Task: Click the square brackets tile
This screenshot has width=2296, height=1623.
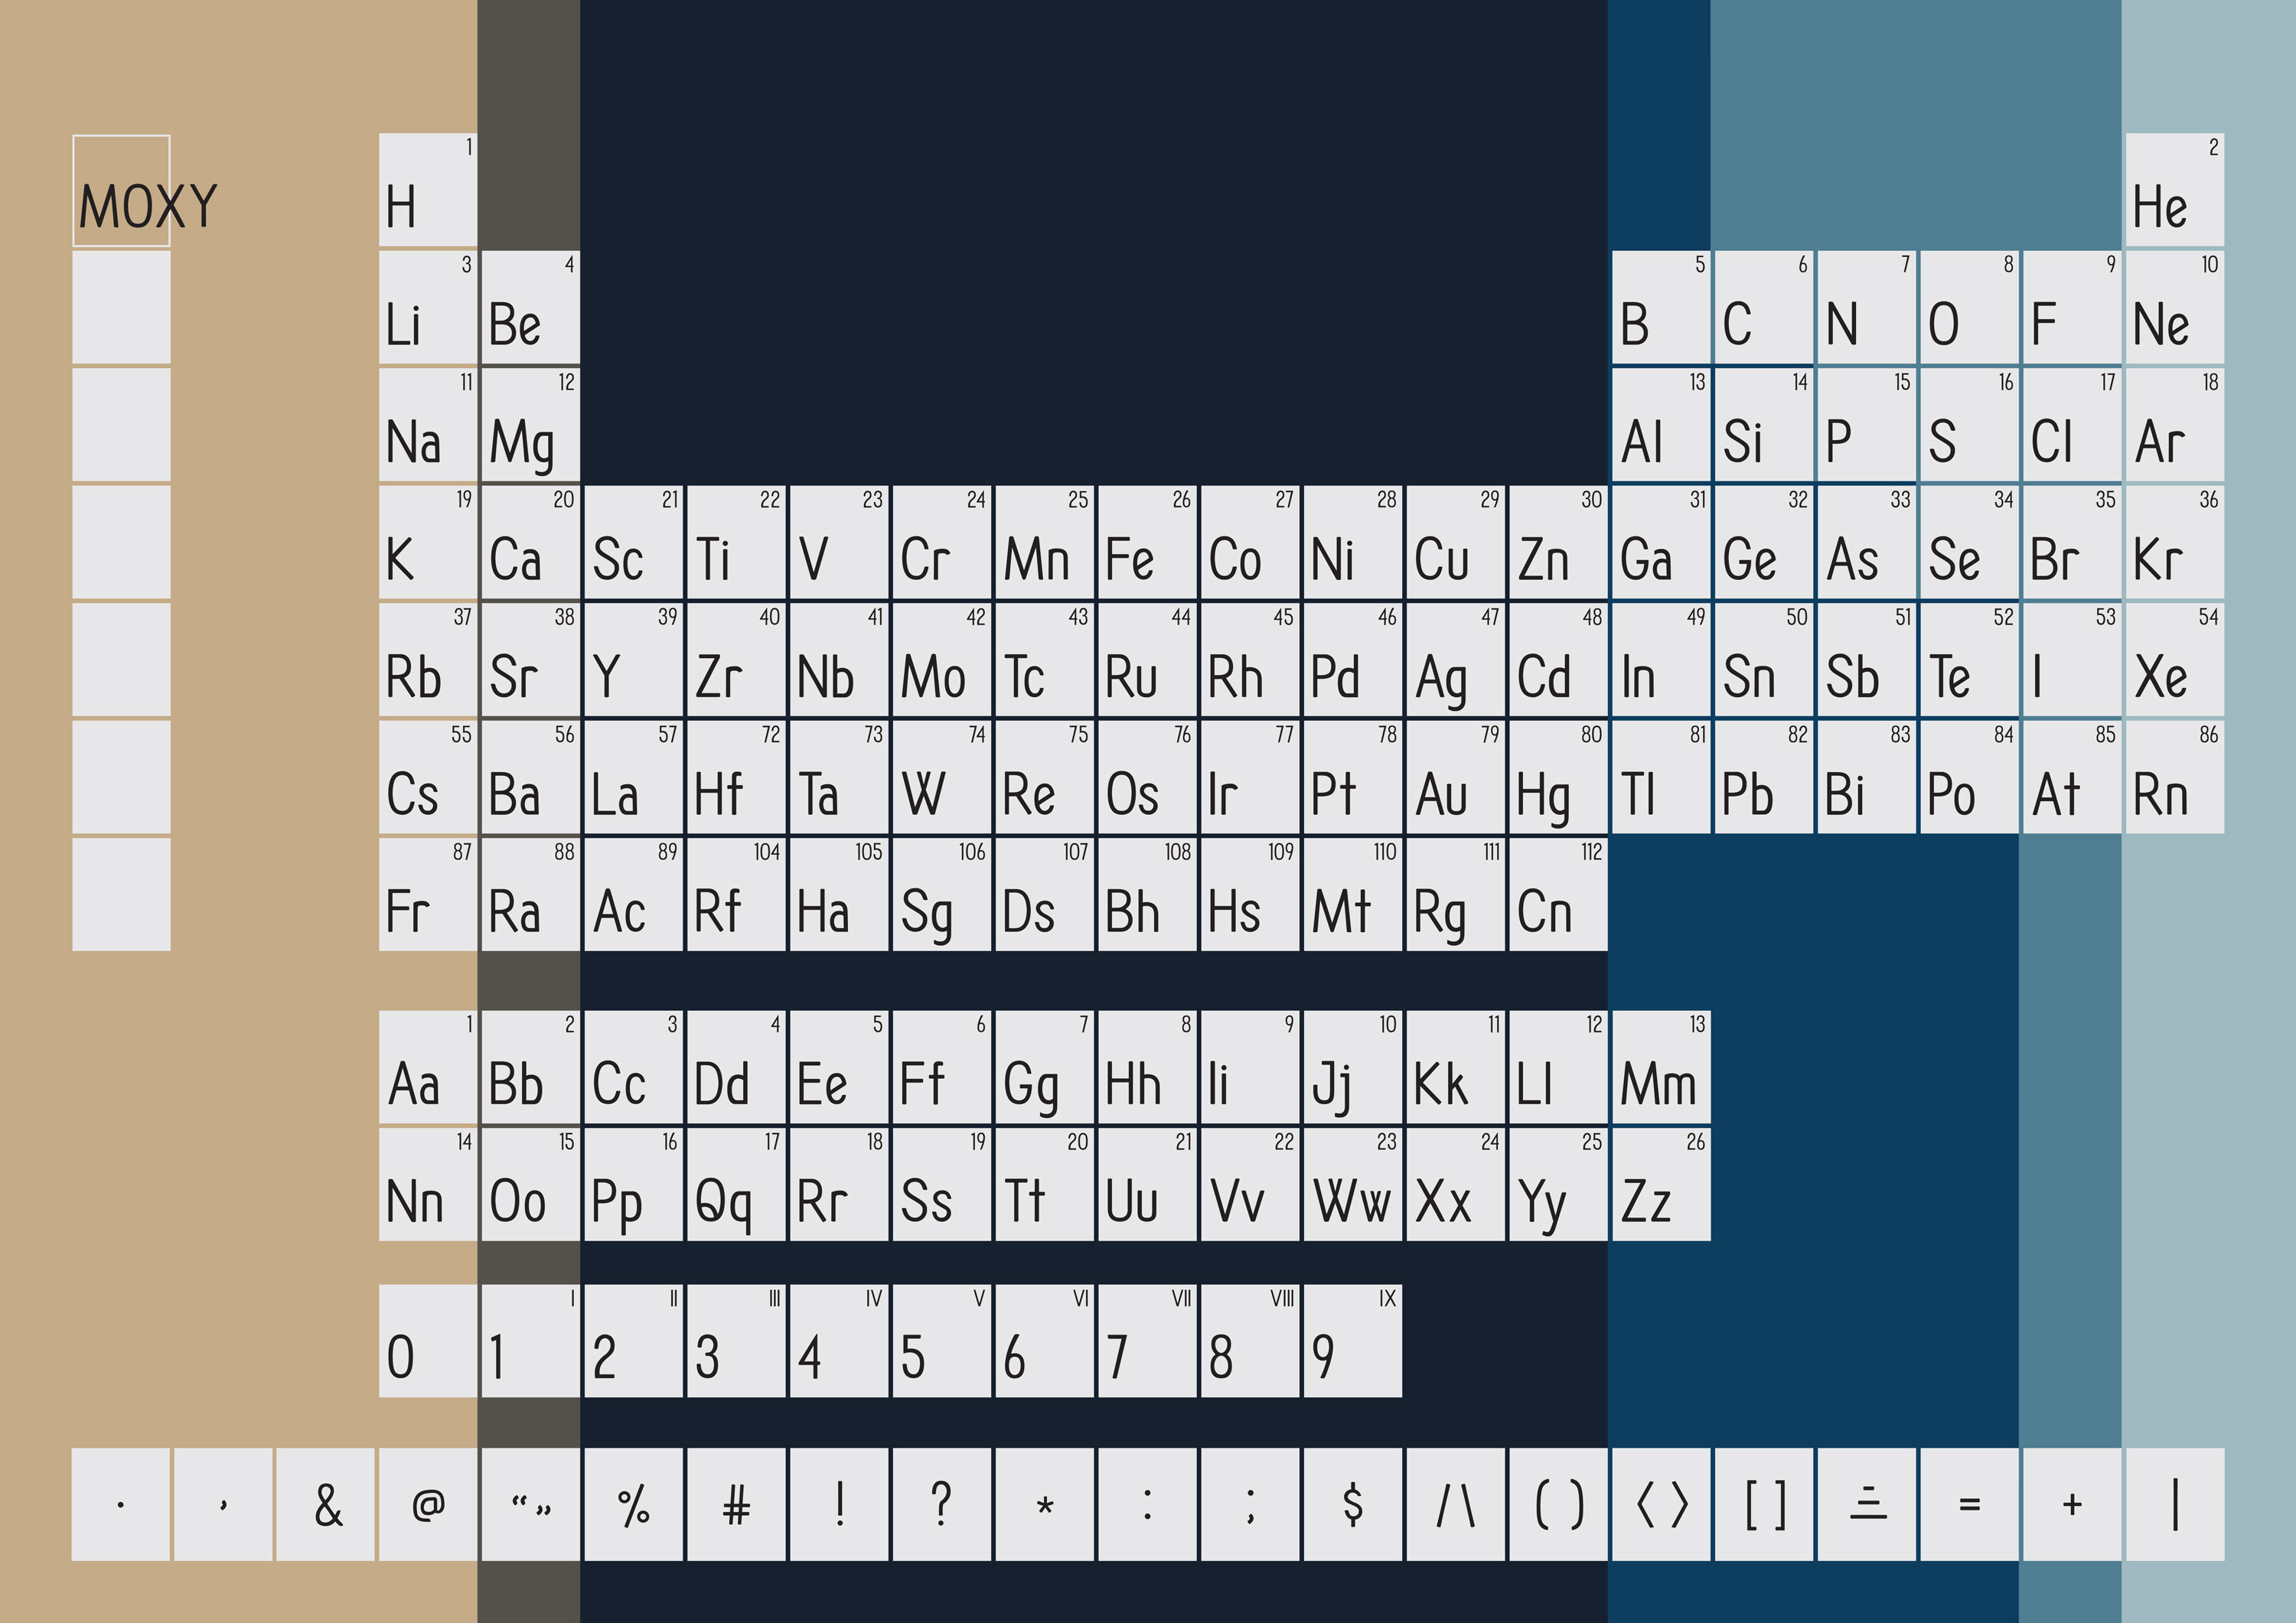Action: (x=1765, y=1503)
